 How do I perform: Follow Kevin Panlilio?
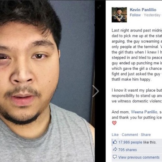coord(135,15)
